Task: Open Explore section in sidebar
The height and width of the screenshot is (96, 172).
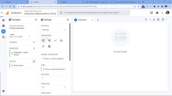Action: coord(3,31)
